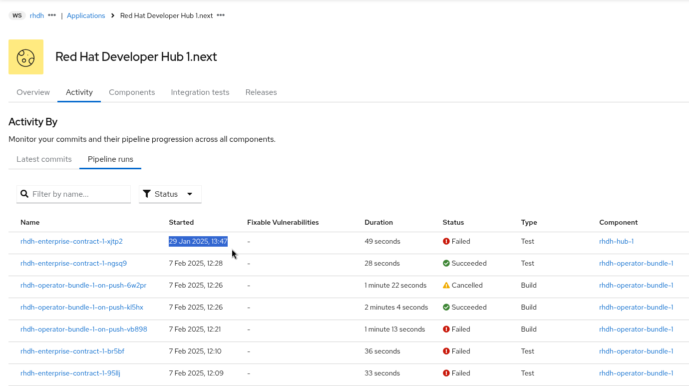
Task: Open the Integration tests tab
Action: (x=200, y=92)
